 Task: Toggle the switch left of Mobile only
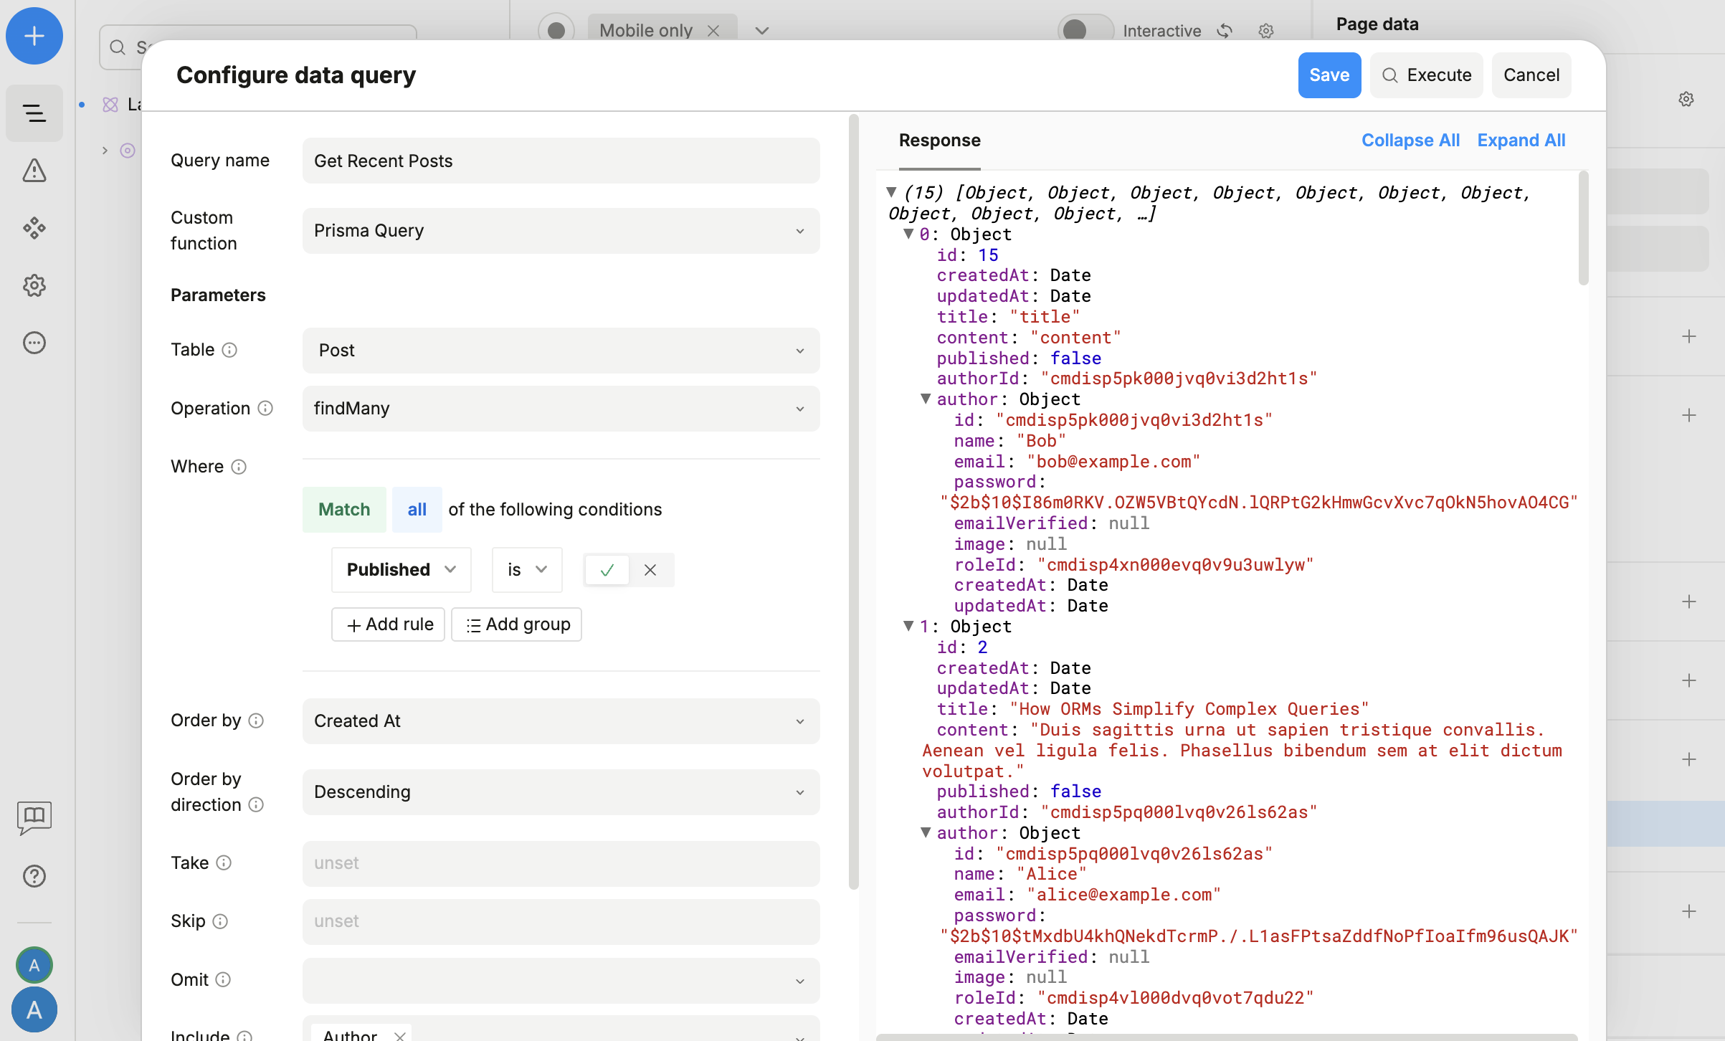pos(556,30)
